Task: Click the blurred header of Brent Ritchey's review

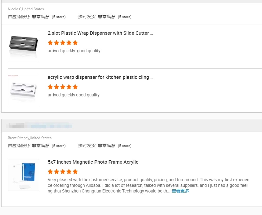Action: tap(39, 125)
